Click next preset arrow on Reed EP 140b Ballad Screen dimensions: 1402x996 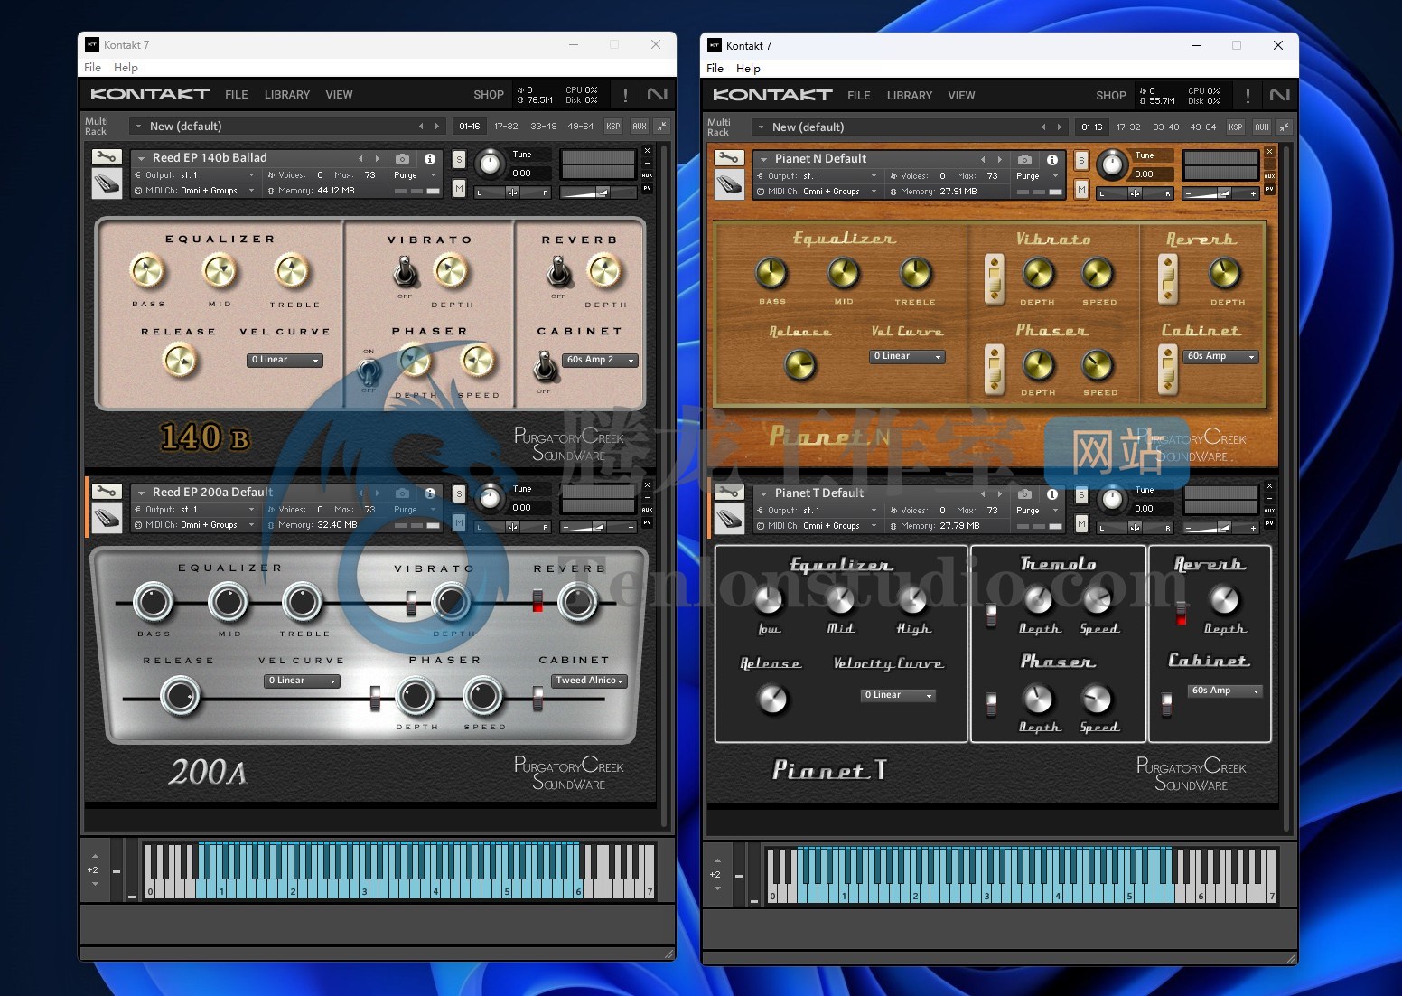(377, 158)
